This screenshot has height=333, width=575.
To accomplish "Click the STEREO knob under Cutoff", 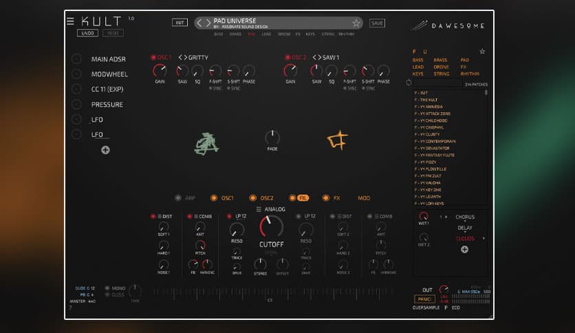I will (260, 264).
